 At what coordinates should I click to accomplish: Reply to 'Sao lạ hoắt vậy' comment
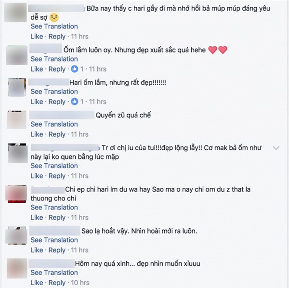[x=57, y=250]
